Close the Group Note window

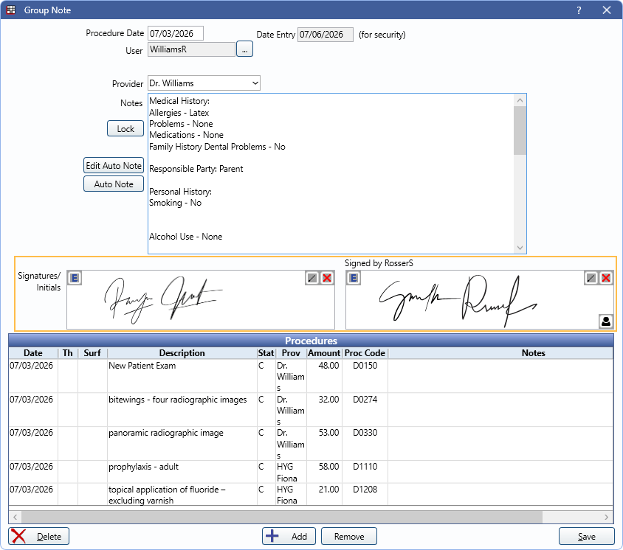[607, 10]
